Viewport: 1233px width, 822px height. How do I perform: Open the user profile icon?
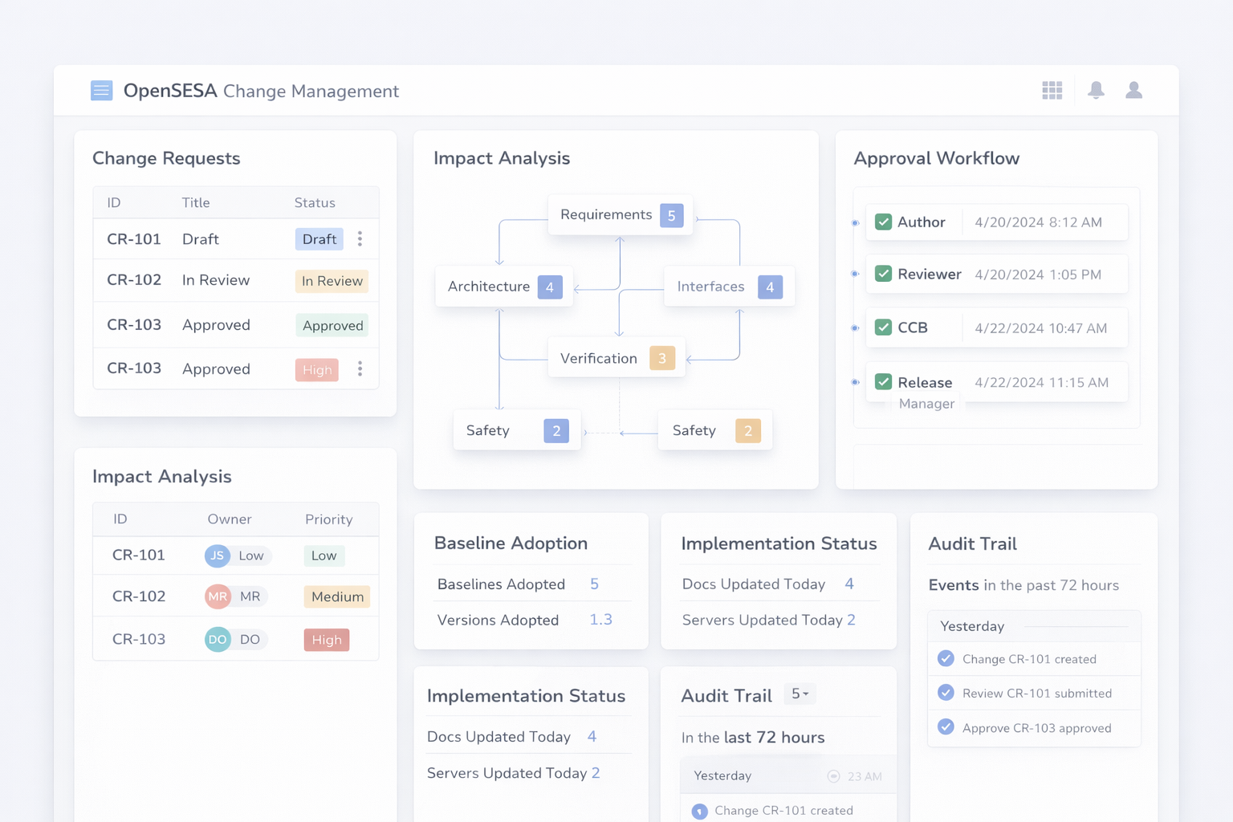click(x=1133, y=91)
